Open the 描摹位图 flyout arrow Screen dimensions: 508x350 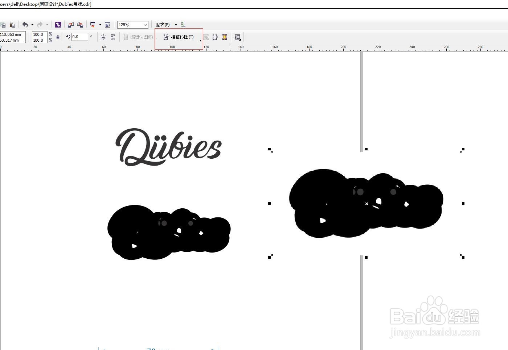pos(200,41)
